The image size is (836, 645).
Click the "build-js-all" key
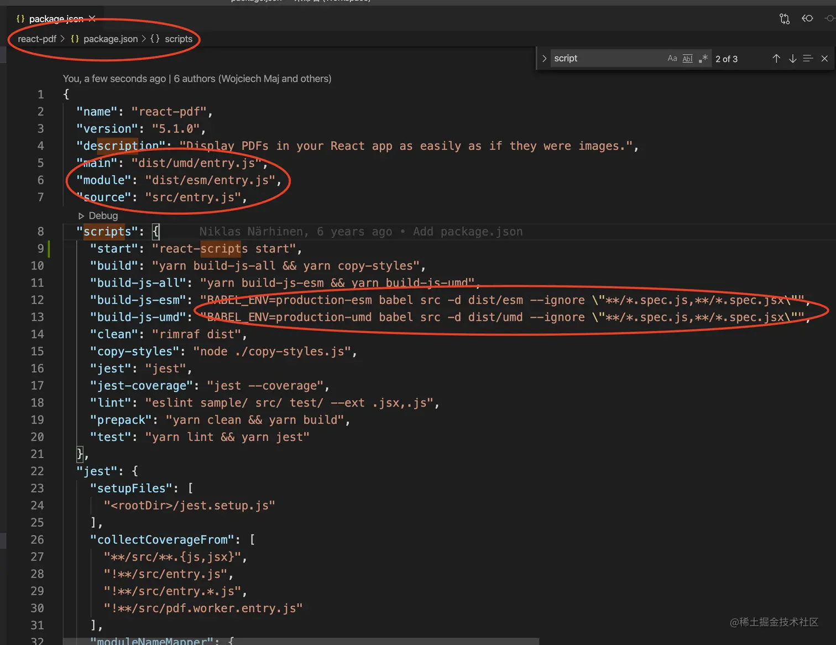pos(138,283)
